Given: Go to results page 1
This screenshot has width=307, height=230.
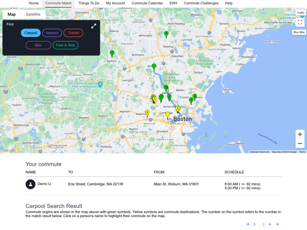Looking at the screenshot, I should click(255, 224).
